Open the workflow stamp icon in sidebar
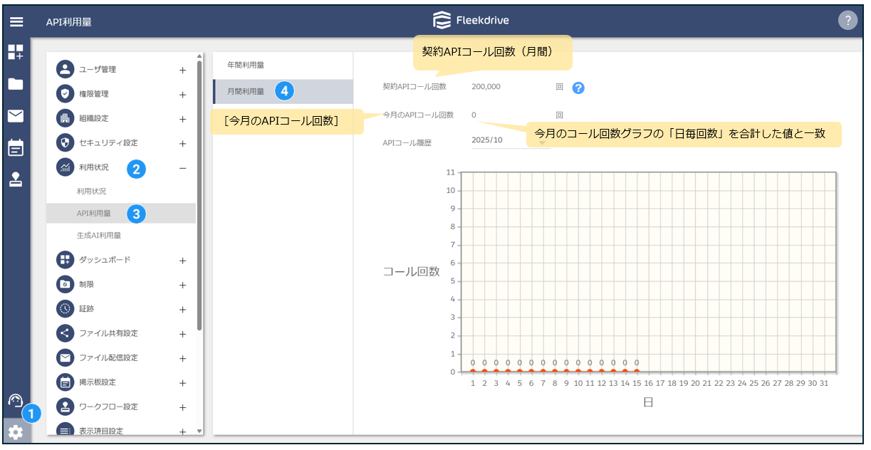The image size is (871, 450). (x=16, y=179)
